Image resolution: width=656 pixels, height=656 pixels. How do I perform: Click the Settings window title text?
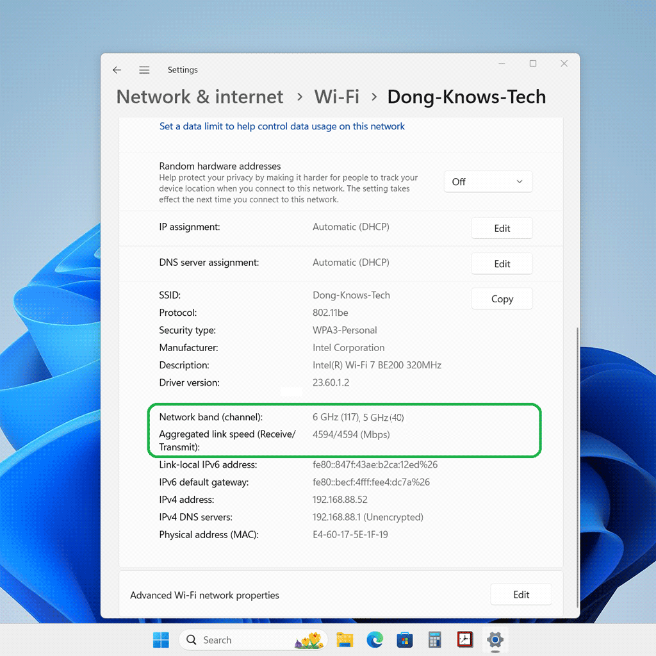pyautogui.click(x=183, y=70)
